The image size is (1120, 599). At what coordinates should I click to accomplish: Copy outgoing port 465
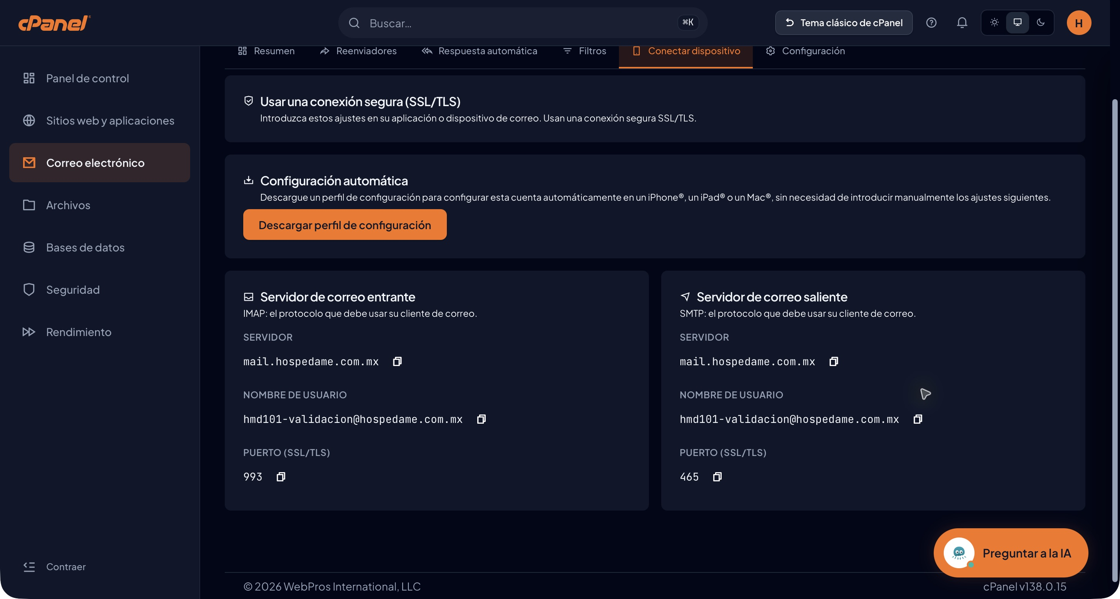tap(717, 477)
